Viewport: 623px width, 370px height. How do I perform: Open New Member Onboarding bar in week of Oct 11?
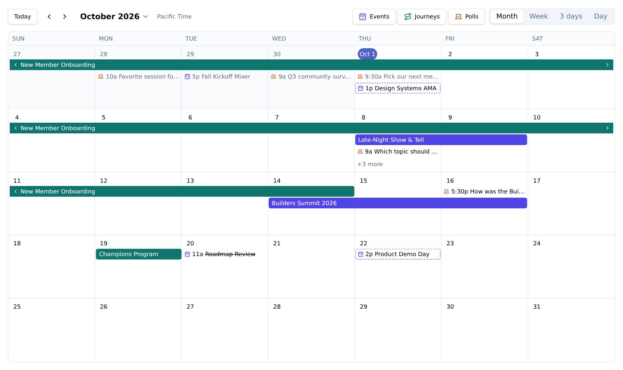coord(182,191)
